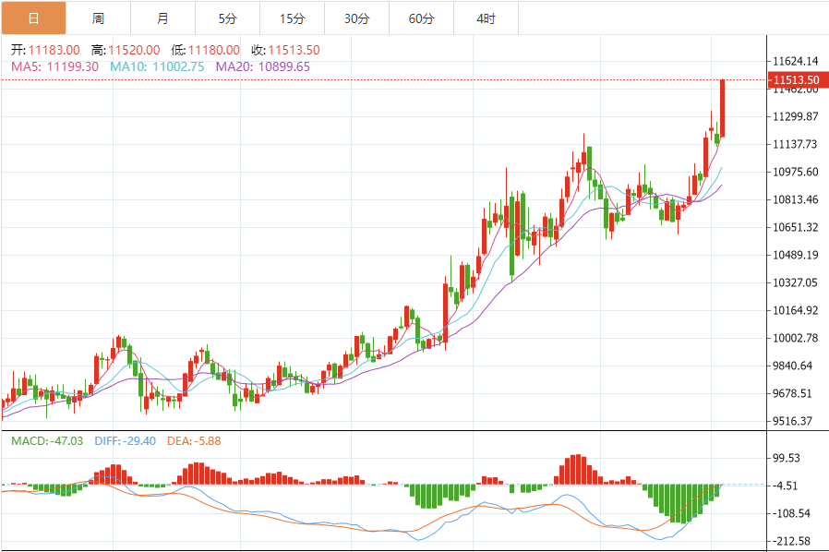Click the DIFF indicator label

pyautogui.click(x=124, y=441)
